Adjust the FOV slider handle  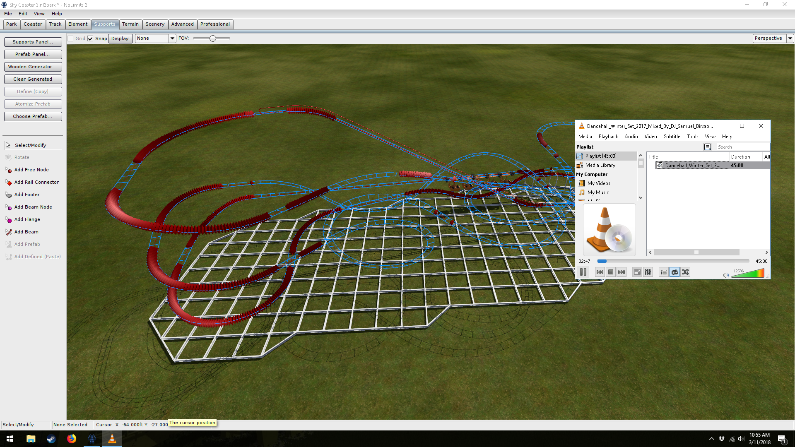[213, 38]
